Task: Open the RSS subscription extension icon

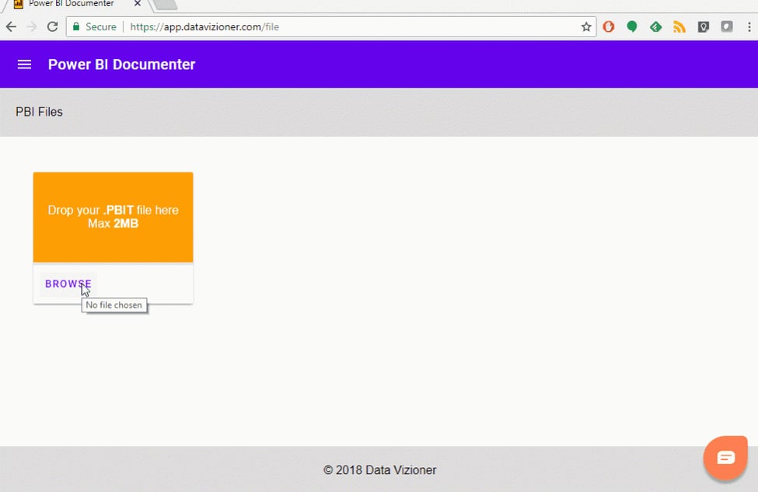Action: 679,26
